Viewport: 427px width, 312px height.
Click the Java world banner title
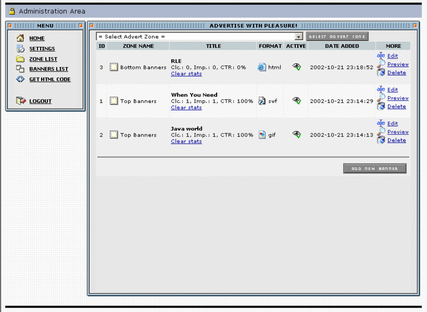click(x=186, y=129)
